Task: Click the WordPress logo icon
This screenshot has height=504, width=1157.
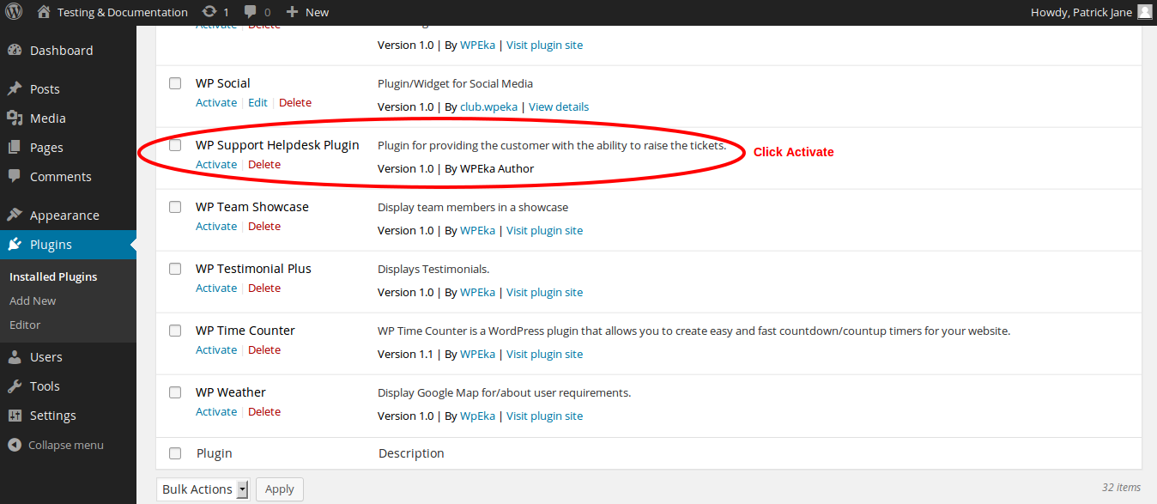Action: pyautogui.click(x=14, y=12)
